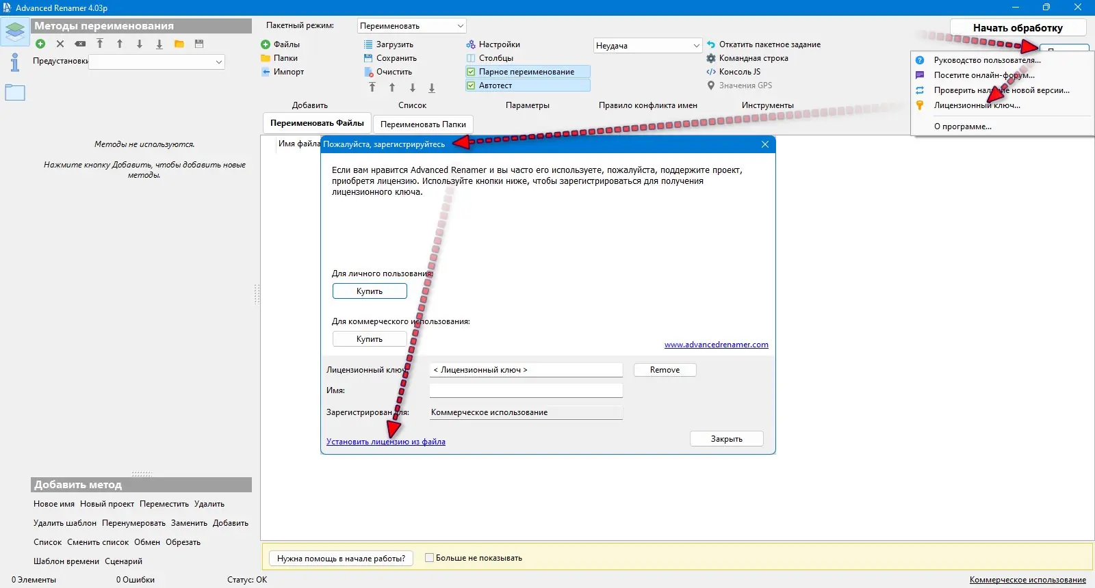This screenshot has height=588, width=1095.
Task: Move method up in methods toolbar
Action: pyautogui.click(x=120, y=44)
